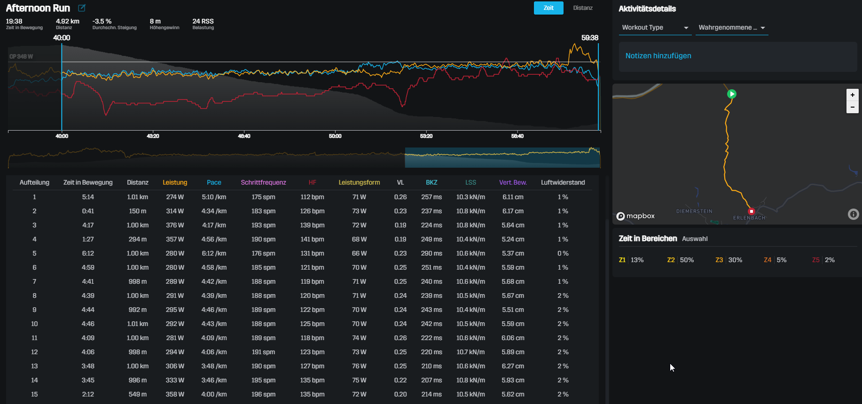Zoom out on the map
Viewport: 862px width, 404px height.
tap(852, 107)
